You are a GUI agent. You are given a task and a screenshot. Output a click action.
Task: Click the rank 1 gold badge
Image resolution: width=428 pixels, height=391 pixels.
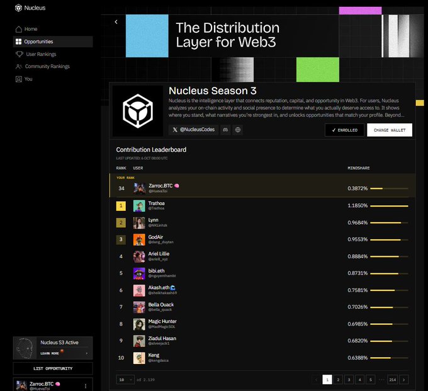121,206
